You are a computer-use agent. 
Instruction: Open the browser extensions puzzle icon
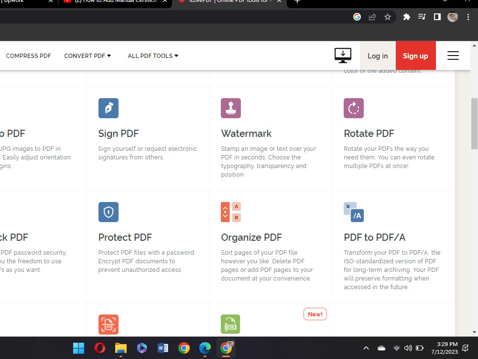(406, 17)
